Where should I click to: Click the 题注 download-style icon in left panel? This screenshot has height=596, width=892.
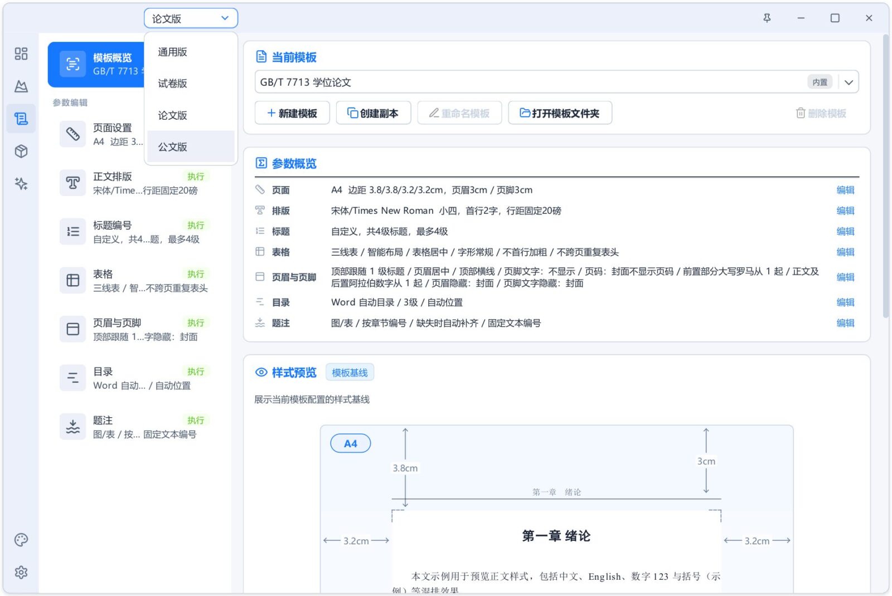click(x=72, y=427)
